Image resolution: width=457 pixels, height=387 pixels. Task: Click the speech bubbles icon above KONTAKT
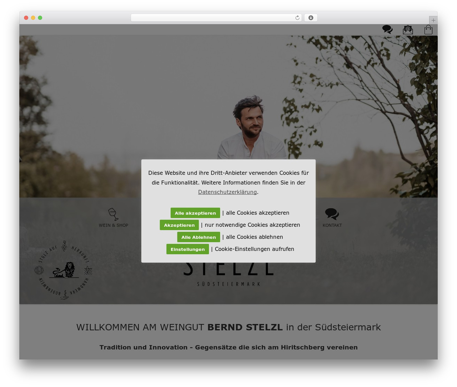[332, 214]
